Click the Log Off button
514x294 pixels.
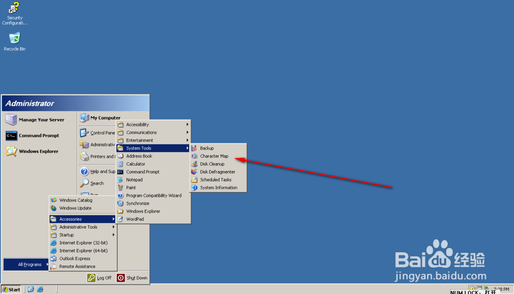(99, 278)
